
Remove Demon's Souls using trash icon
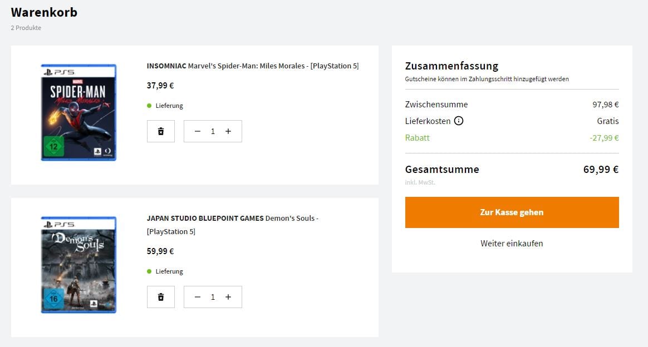pos(161,297)
